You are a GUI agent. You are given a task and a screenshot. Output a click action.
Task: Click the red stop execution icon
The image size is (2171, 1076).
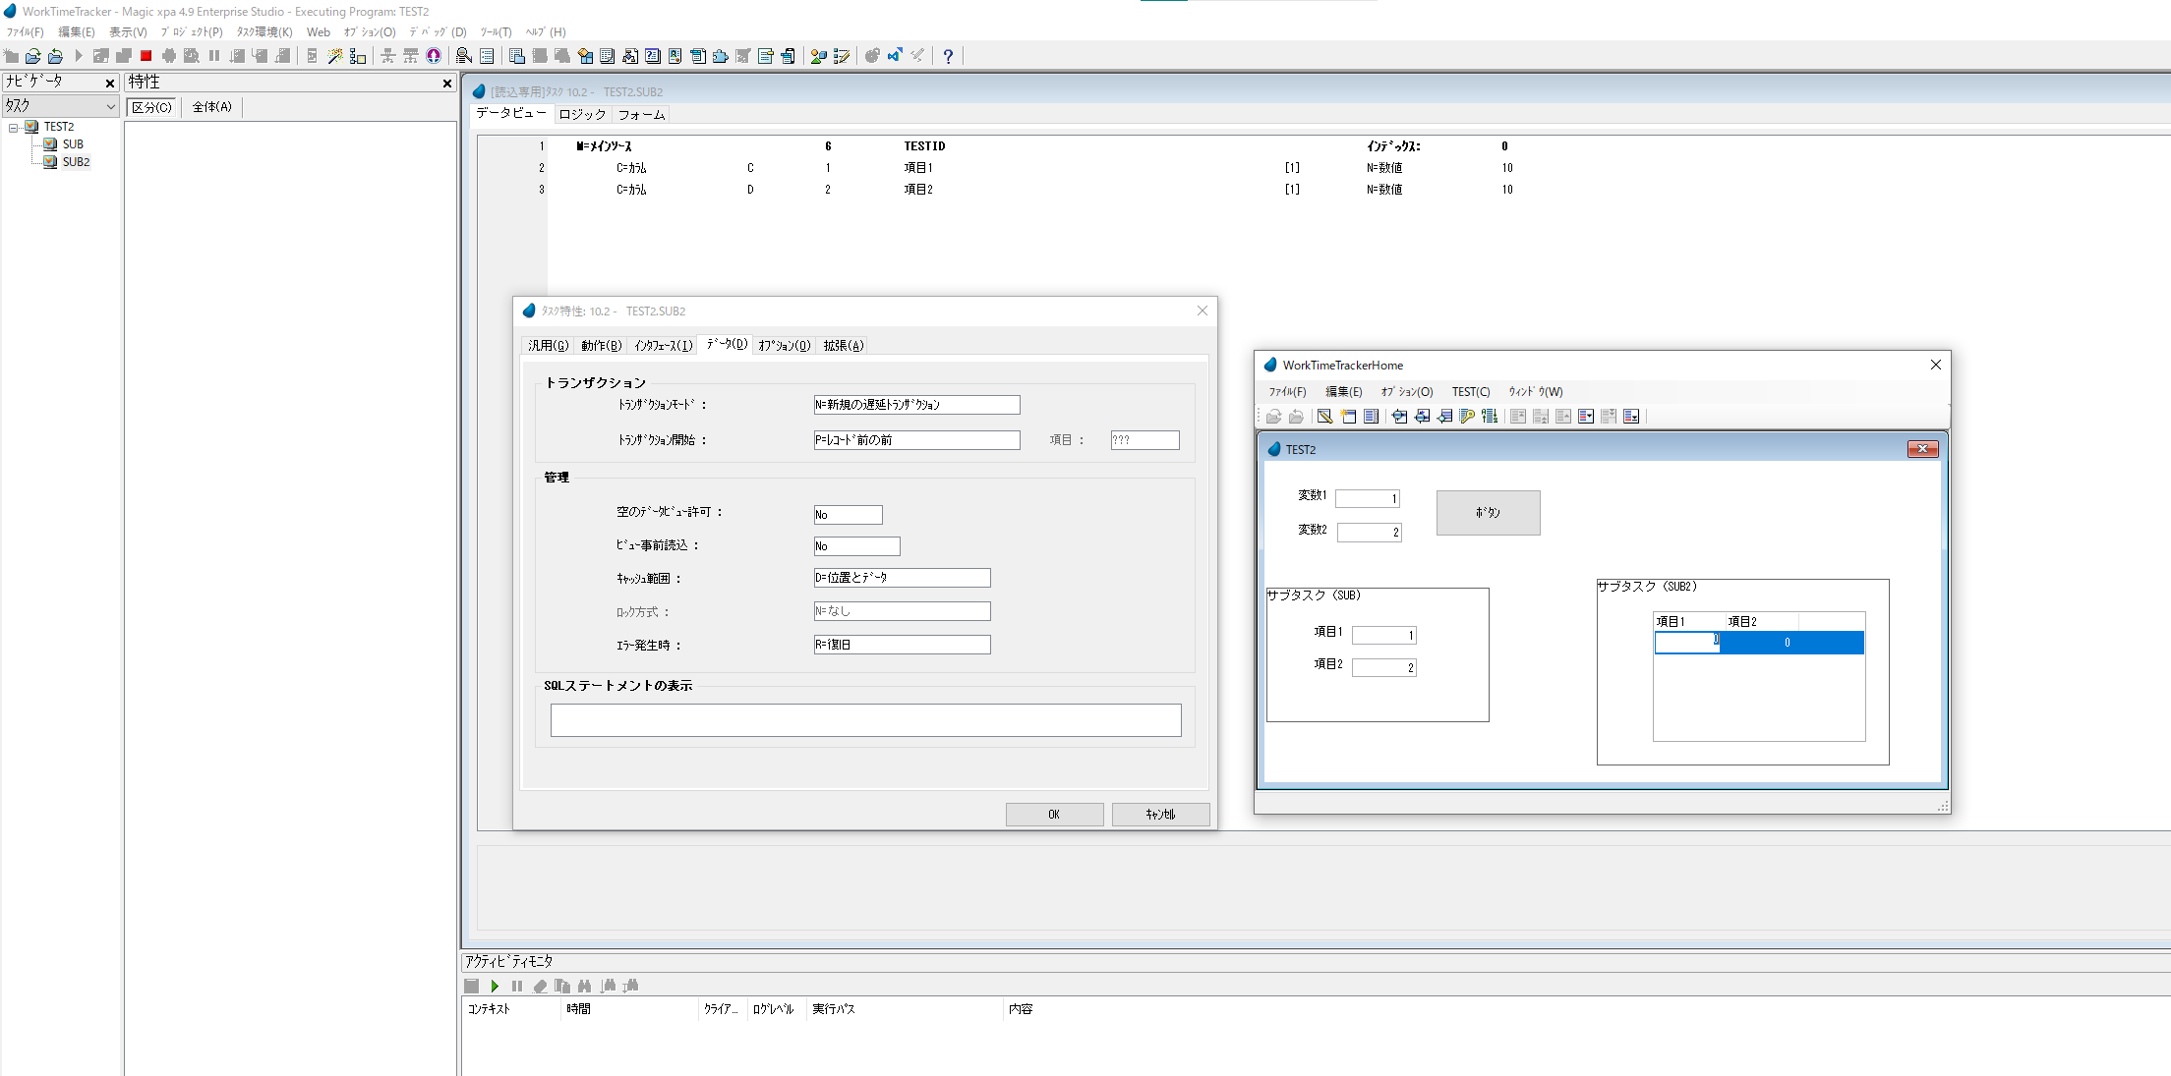(147, 56)
